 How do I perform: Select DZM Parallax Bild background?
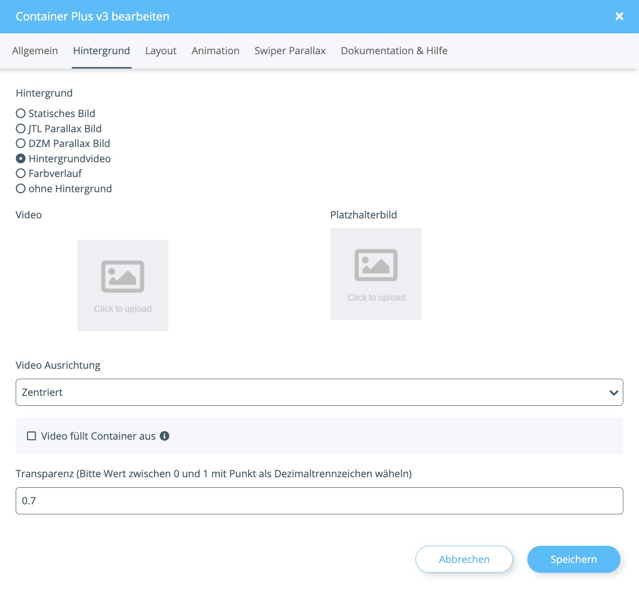coord(21,143)
